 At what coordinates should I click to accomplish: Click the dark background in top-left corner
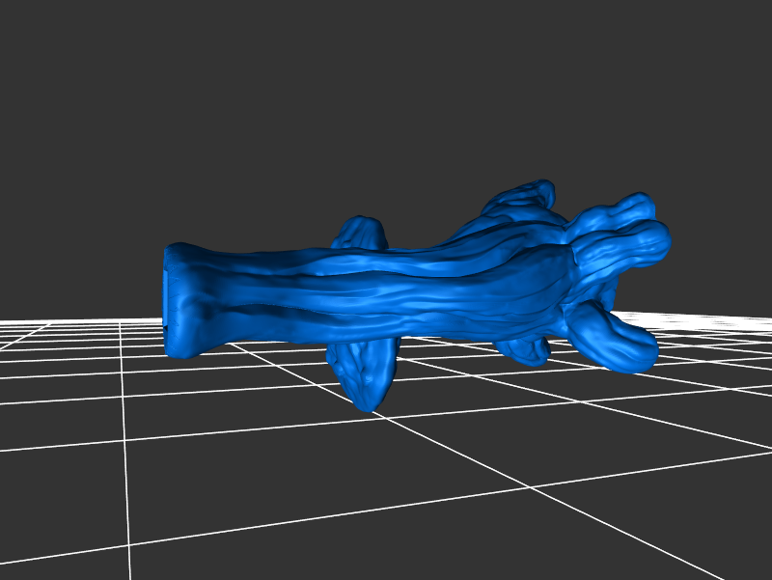coord(39,39)
